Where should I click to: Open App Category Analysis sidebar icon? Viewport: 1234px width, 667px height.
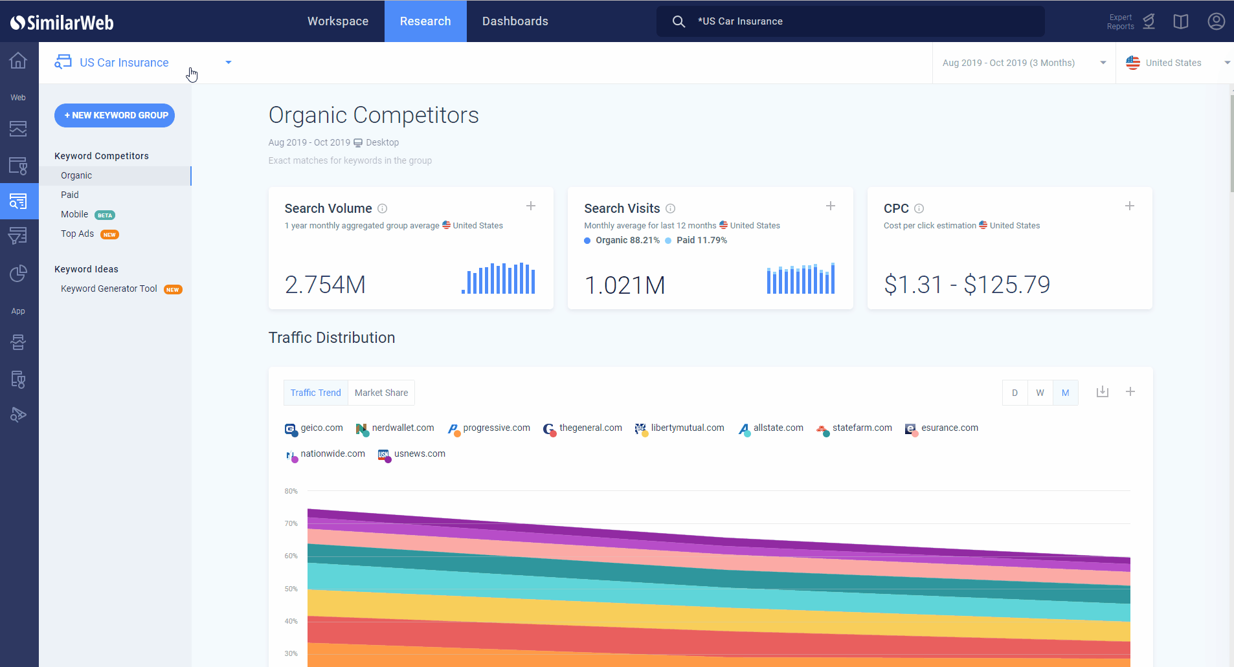point(18,379)
